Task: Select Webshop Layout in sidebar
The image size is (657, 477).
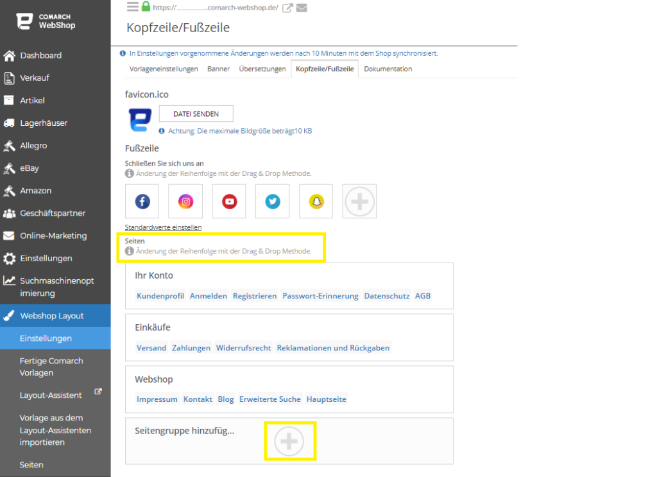Action: [x=55, y=316]
